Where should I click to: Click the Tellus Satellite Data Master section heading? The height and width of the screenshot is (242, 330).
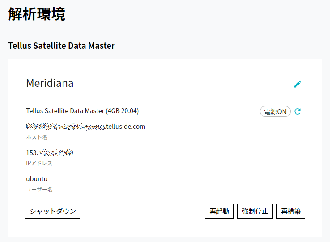click(x=61, y=46)
